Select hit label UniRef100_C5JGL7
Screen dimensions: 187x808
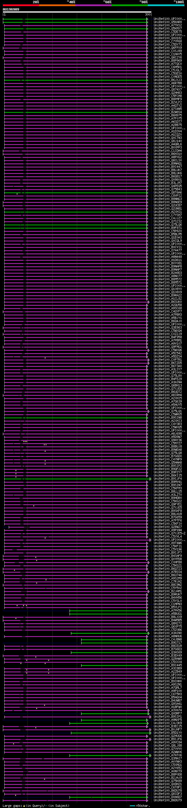168,70
